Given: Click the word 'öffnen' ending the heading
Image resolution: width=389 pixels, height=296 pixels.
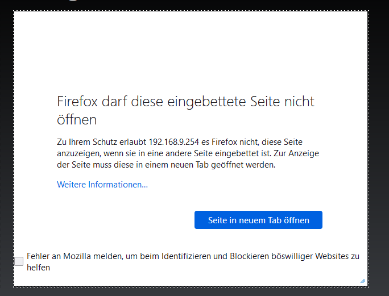Looking at the screenshot, I should 77,119.
